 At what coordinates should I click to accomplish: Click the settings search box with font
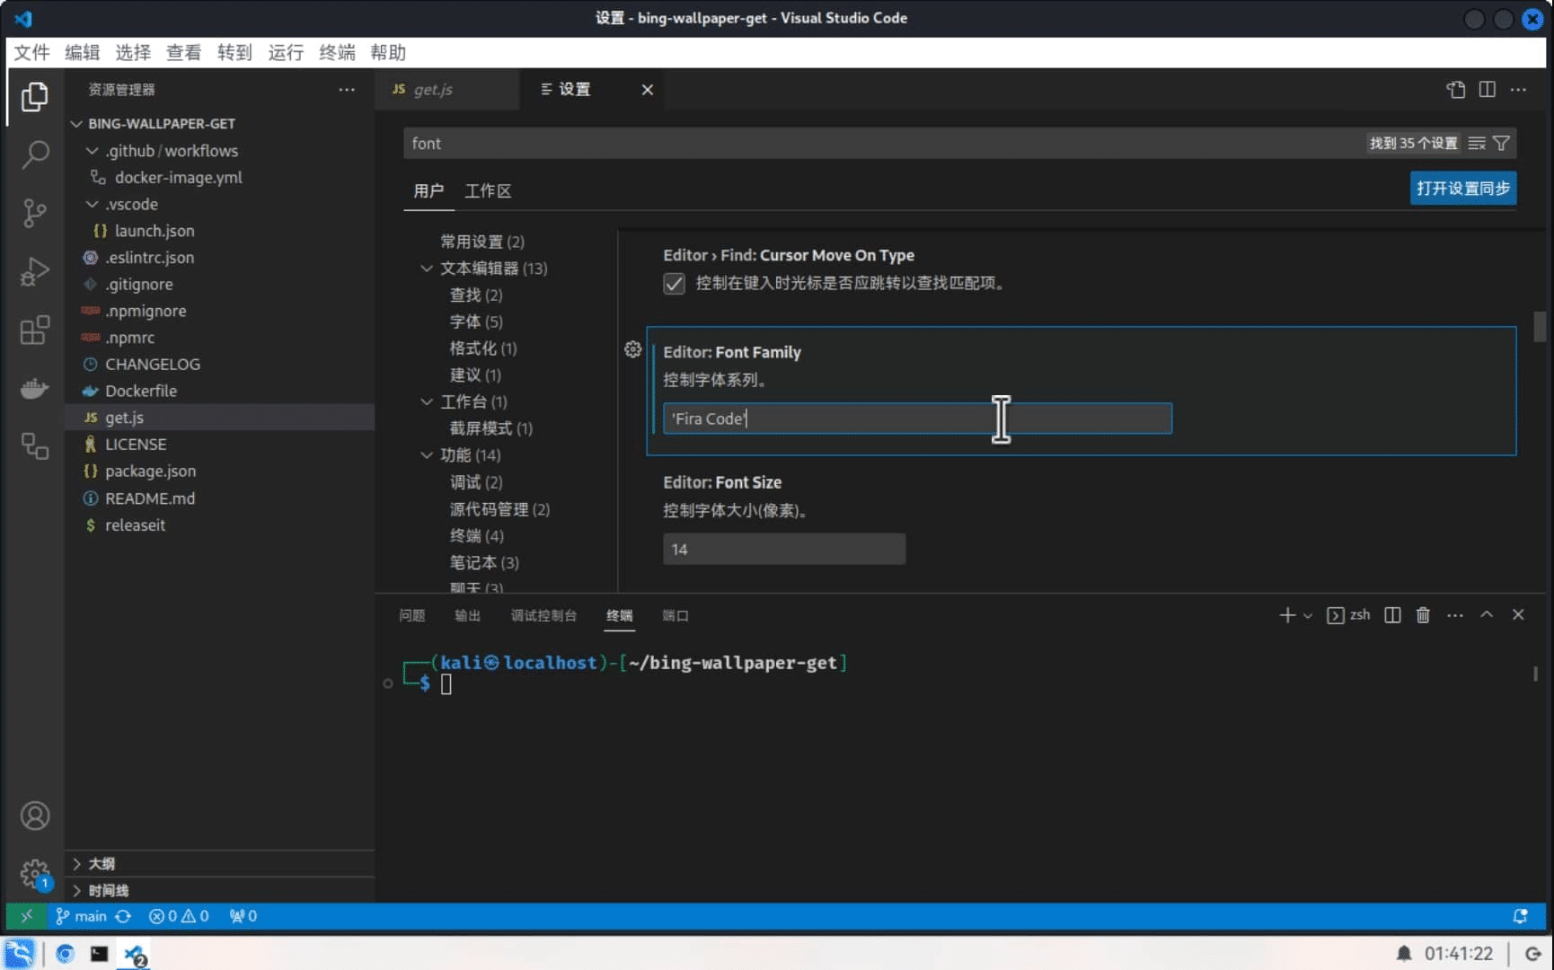tap(880, 143)
